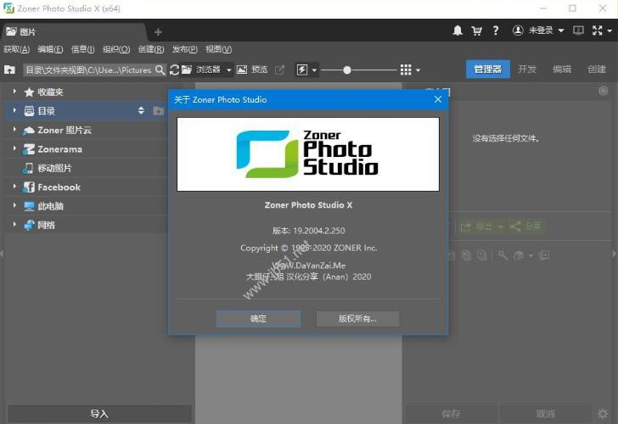
Task: Open the 获取(A) menu
Action: pyautogui.click(x=17, y=49)
